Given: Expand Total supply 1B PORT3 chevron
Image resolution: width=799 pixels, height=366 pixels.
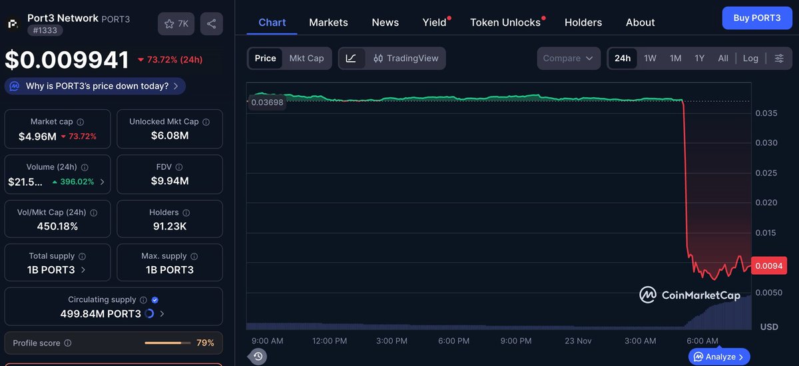Looking at the screenshot, I should click(x=83, y=270).
